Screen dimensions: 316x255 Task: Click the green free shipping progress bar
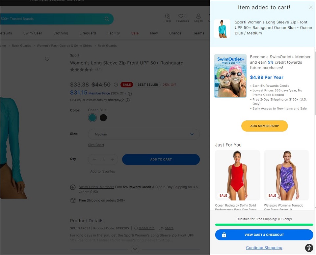click(x=264, y=225)
